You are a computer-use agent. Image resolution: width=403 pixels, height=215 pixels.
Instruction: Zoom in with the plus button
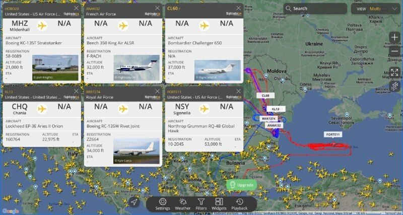(x=394, y=37)
